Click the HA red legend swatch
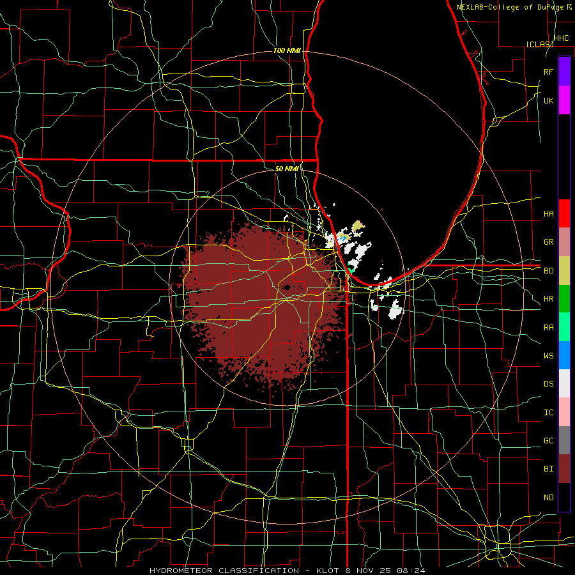The height and width of the screenshot is (575, 575). [564, 213]
